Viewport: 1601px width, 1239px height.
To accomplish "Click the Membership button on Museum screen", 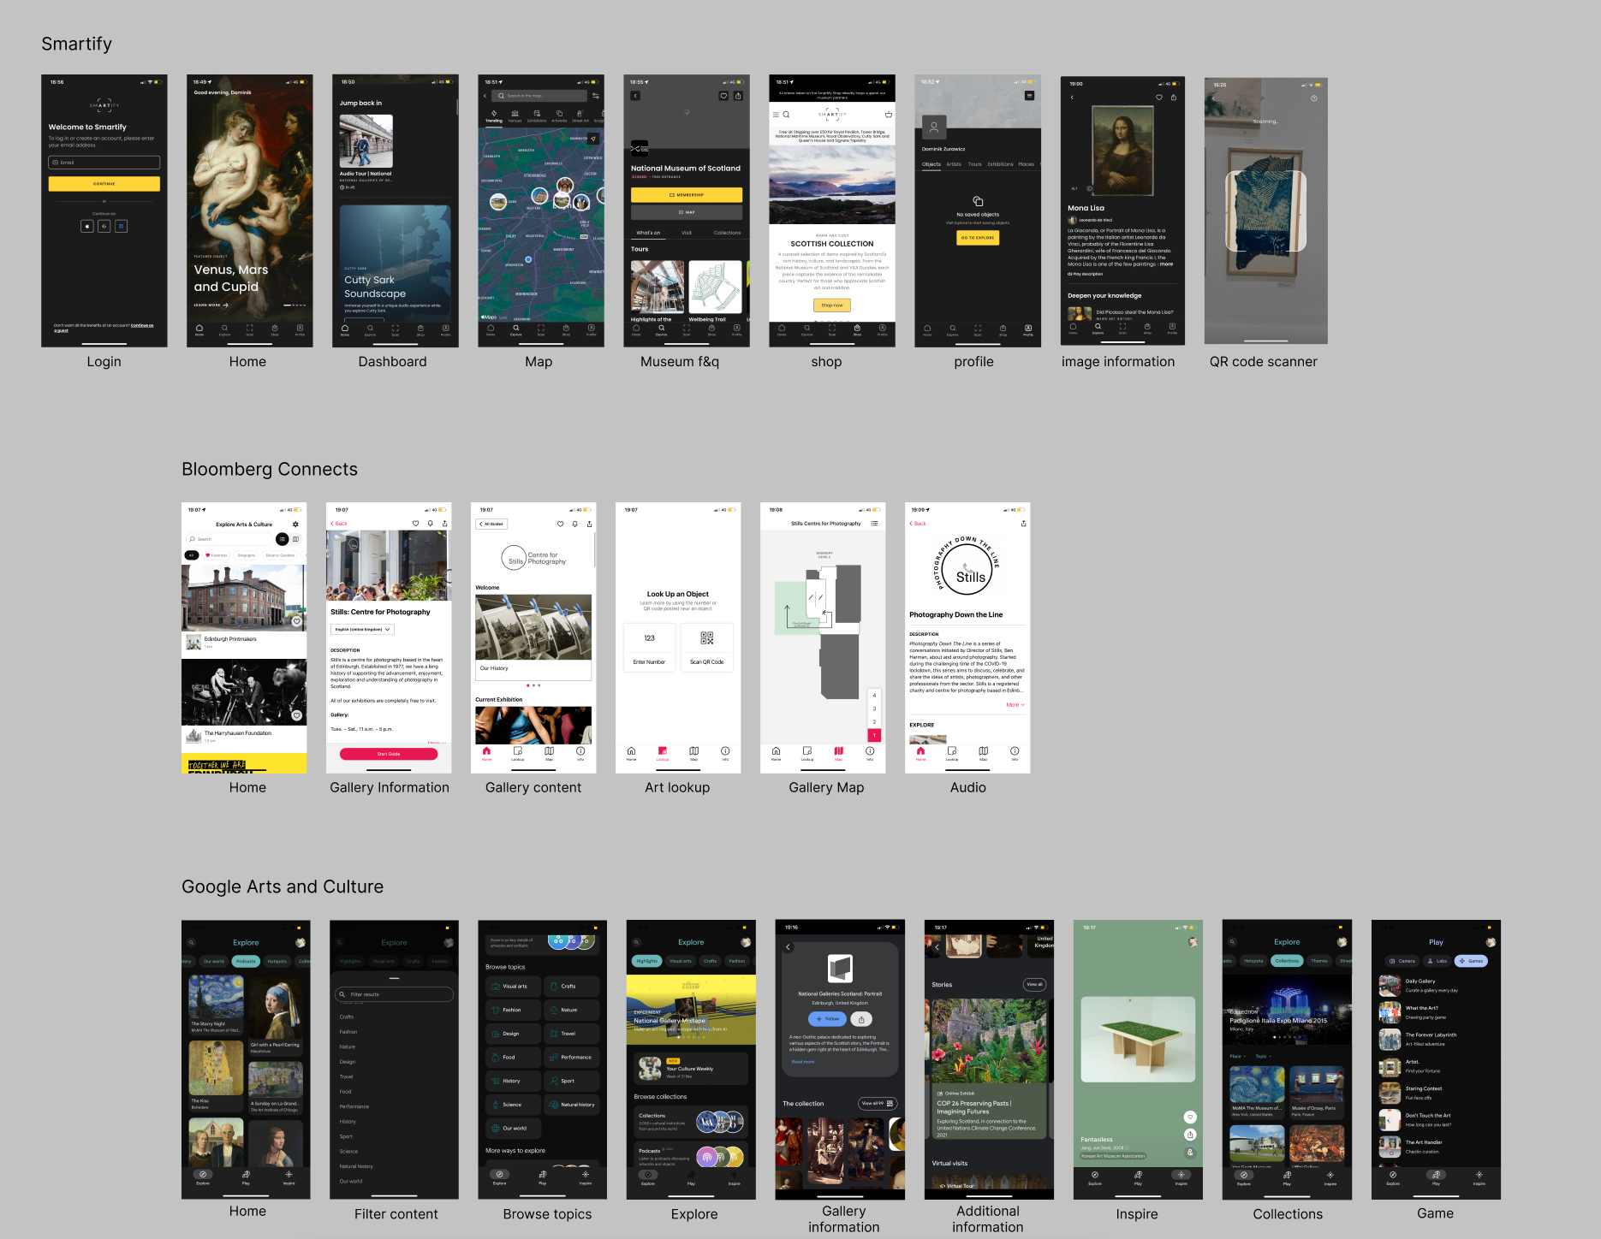I will click(x=687, y=195).
